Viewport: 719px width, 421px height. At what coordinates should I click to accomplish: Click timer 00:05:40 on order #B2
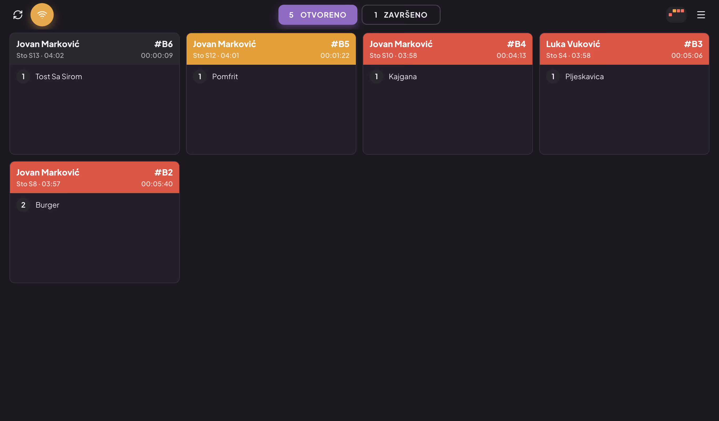coord(157,184)
